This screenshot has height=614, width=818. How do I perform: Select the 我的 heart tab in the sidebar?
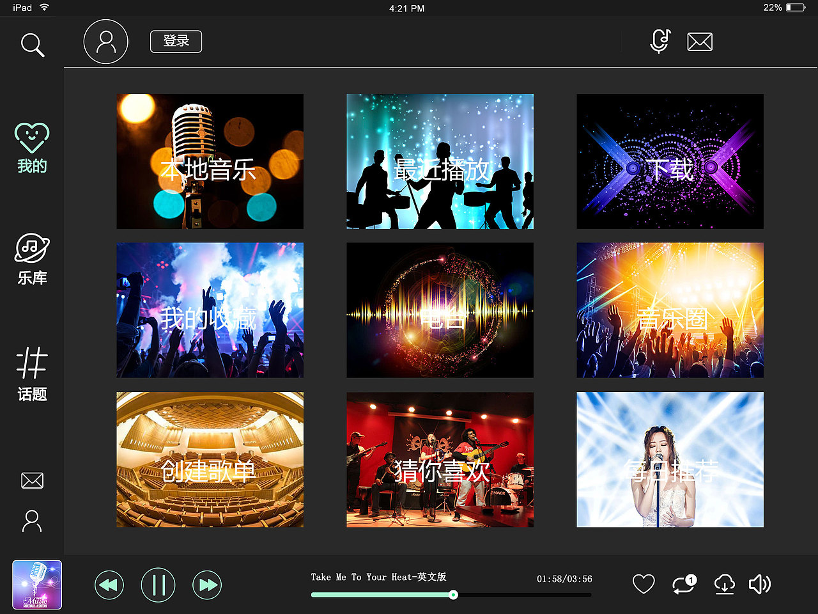click(32, 148)
